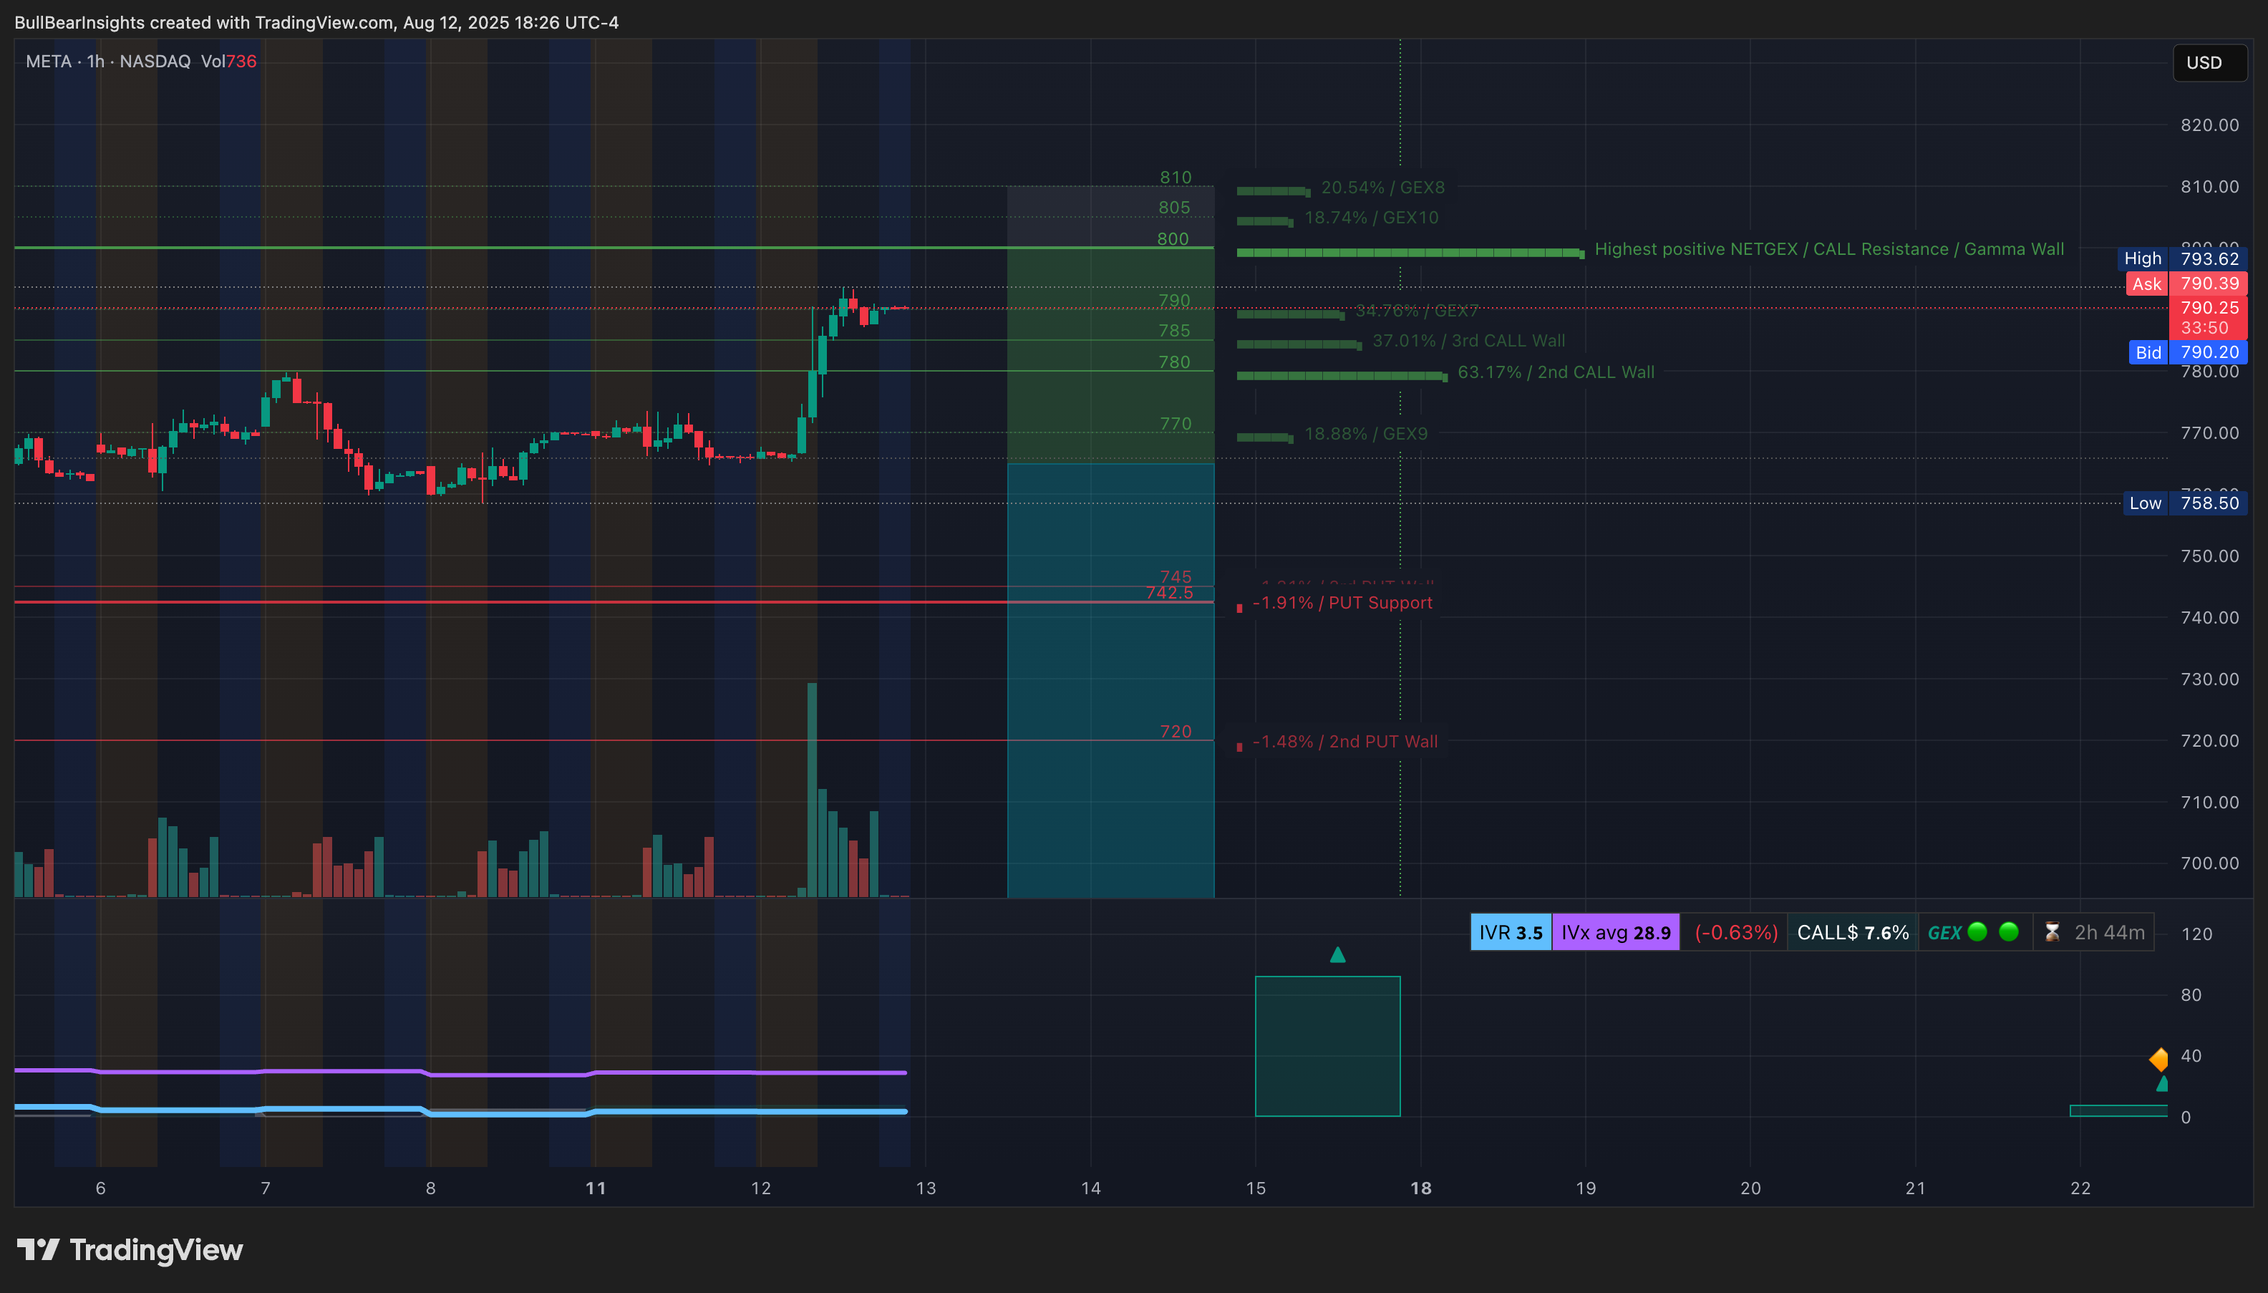
Task: Click the 770 strike level label
Action: 1176,424
